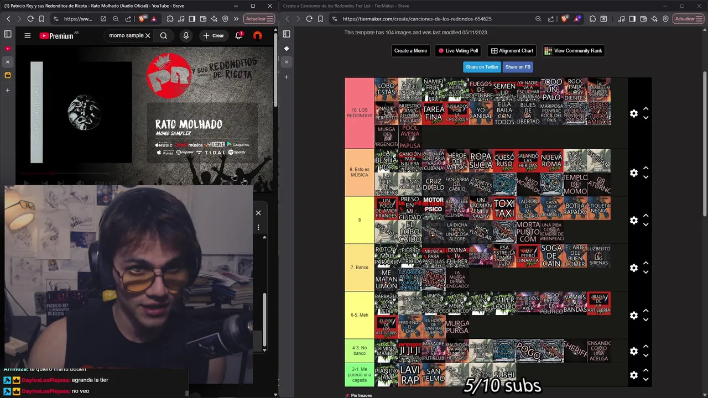This screenshot has width=708, height=398.
Task: Open Actualizar menu in TierMaker window
Action: point(689,19)
